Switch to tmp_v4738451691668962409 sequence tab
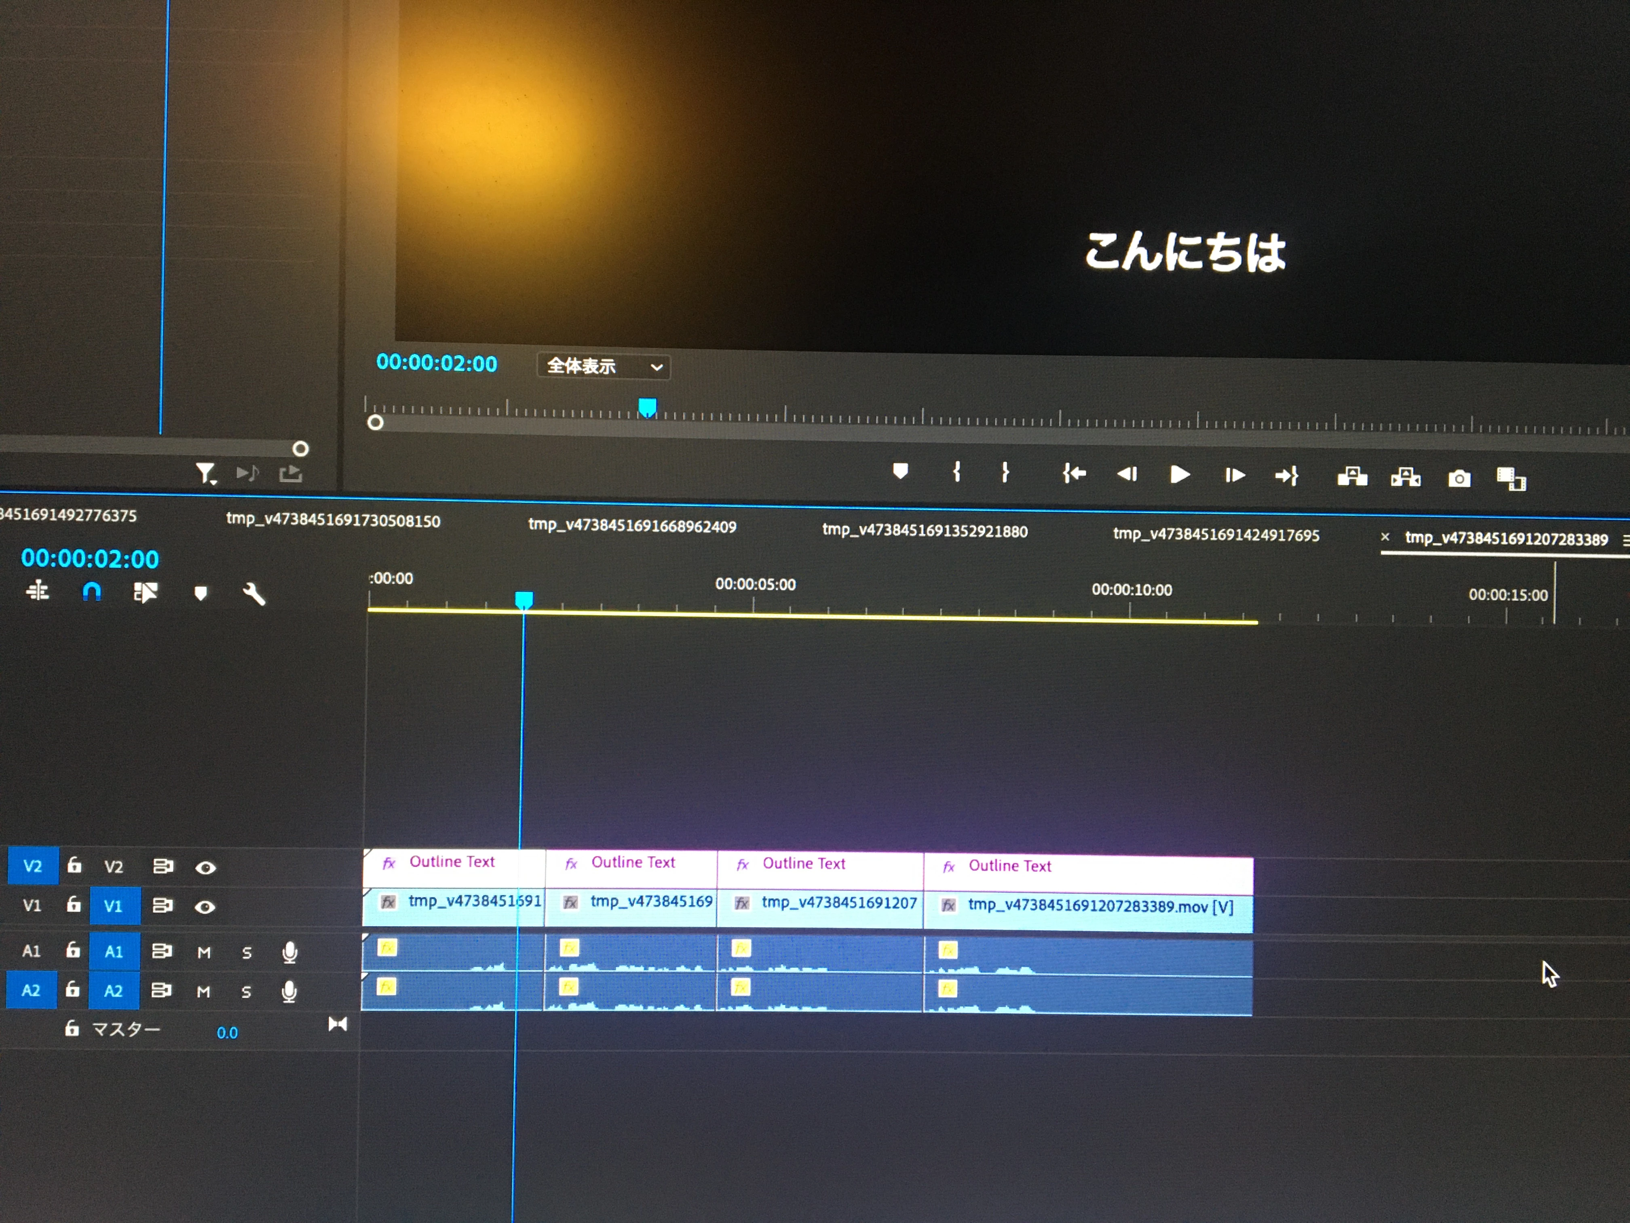This screenshot has height=1223, width=1630. 631,526
